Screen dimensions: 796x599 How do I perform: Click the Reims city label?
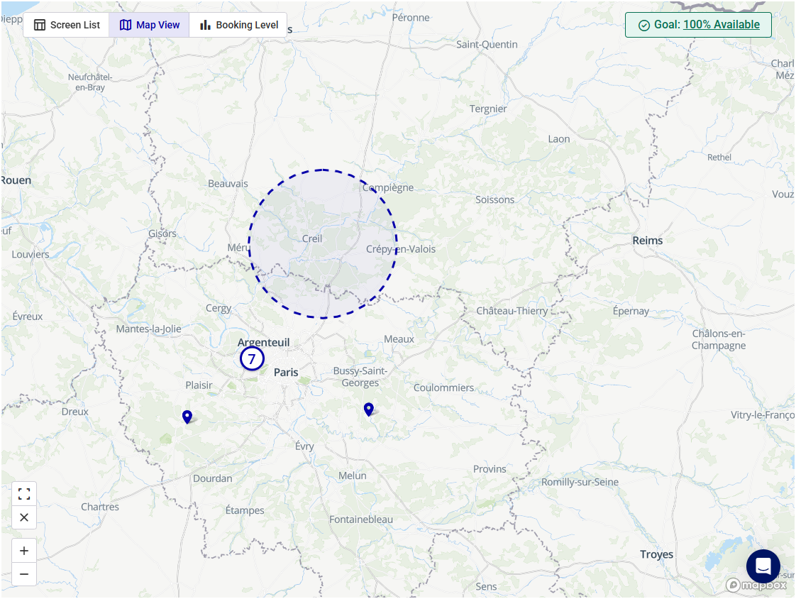(647, 241)
